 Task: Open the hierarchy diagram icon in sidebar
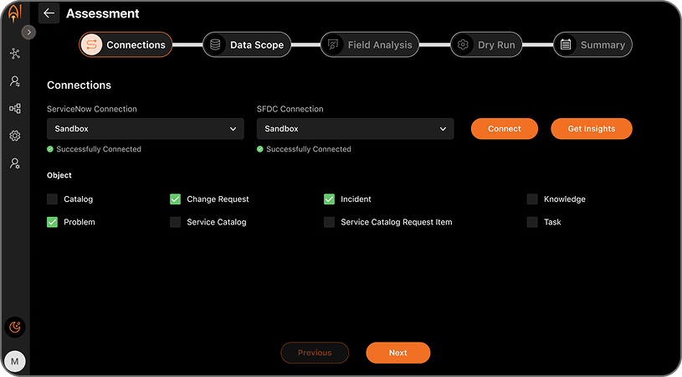pyautogui.click(x=15, y=109)
